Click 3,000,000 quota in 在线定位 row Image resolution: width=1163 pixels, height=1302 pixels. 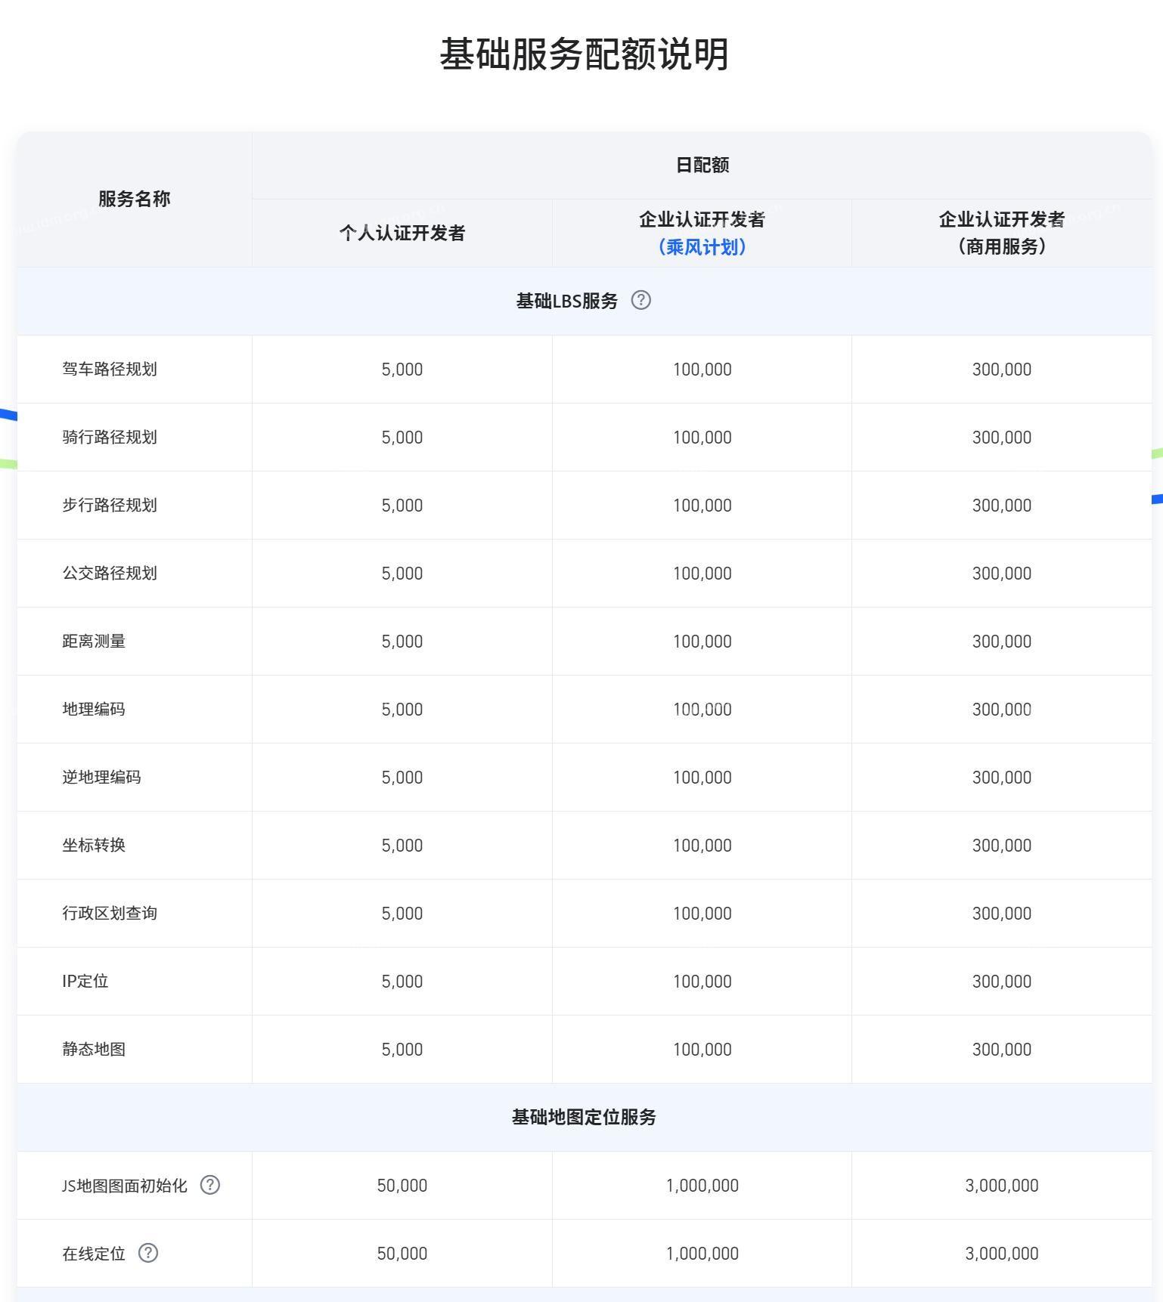point(1002,1254)
